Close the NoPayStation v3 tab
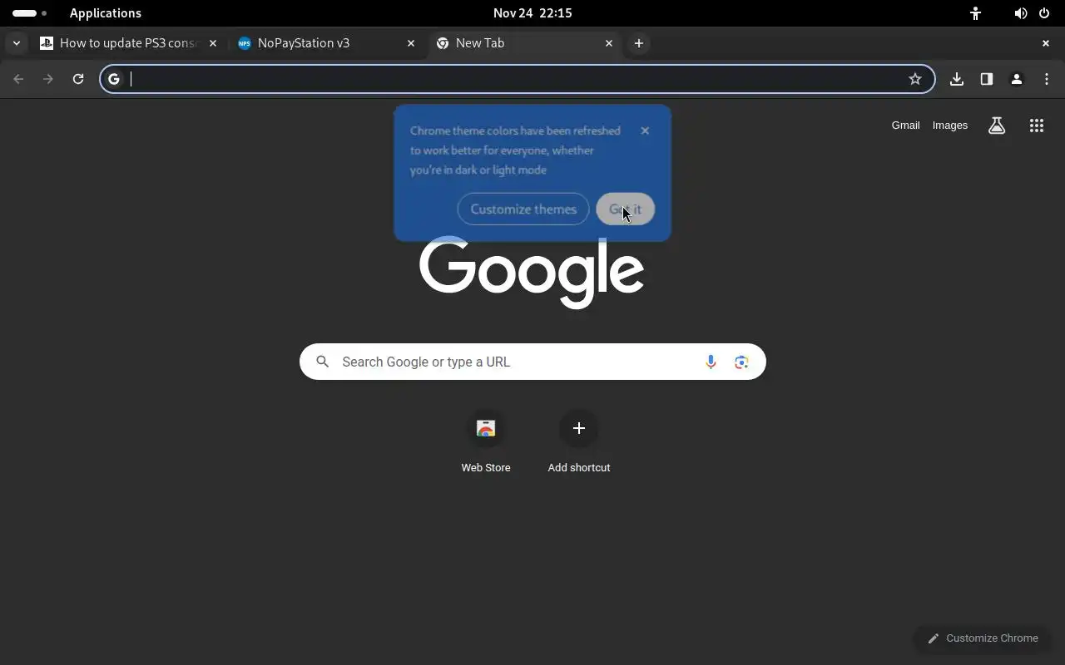 pos(411,43)
